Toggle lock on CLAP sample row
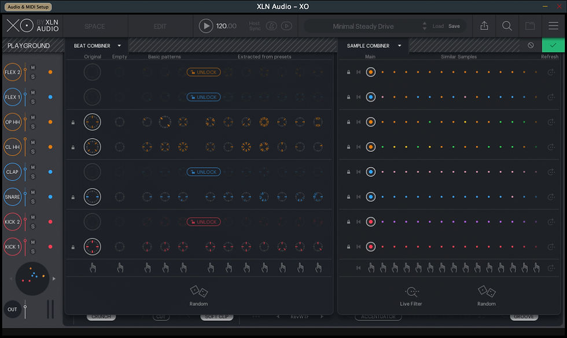 [348, 172]
